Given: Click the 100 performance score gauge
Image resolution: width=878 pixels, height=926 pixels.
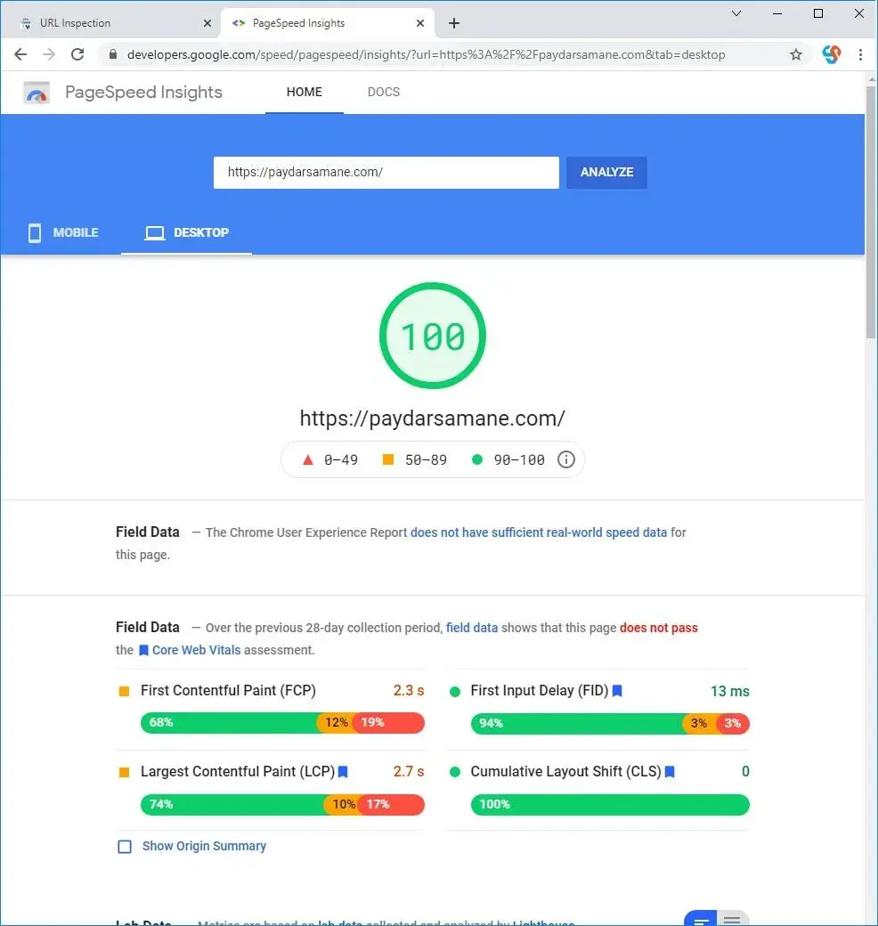Looking at the screenshot, I should pos(433,336).
